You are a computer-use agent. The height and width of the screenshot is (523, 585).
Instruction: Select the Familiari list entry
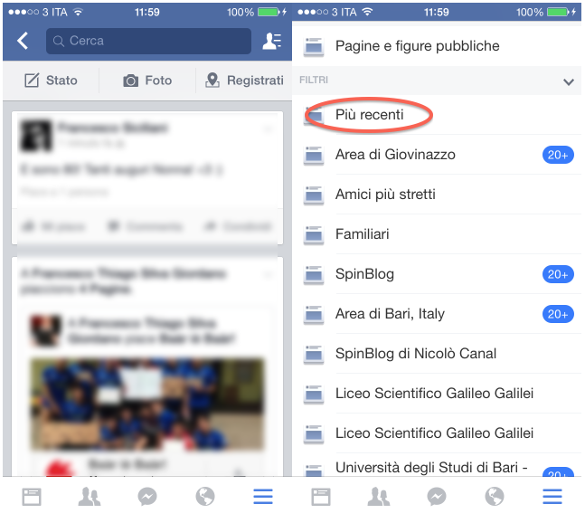pyautogui.click(x=362, y=234)
